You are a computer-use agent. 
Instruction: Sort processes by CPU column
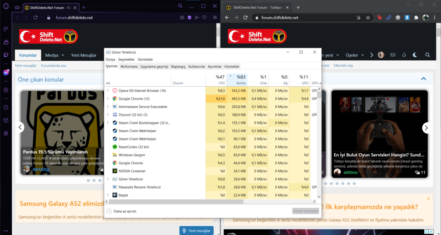coord(216,80)
